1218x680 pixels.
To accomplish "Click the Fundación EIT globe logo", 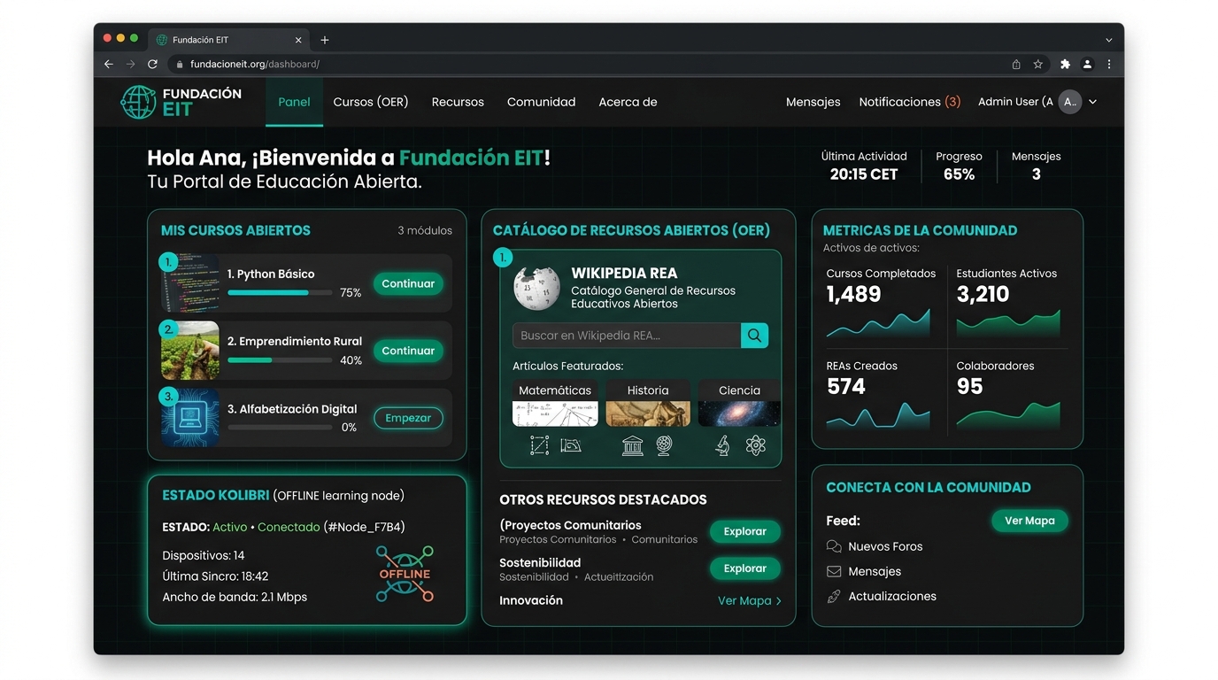I will coord(137,102).
